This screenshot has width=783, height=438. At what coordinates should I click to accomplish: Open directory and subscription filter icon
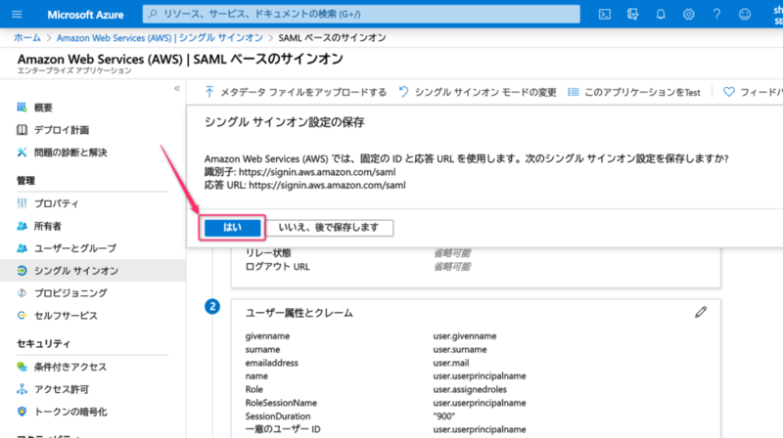pos(632,14)
